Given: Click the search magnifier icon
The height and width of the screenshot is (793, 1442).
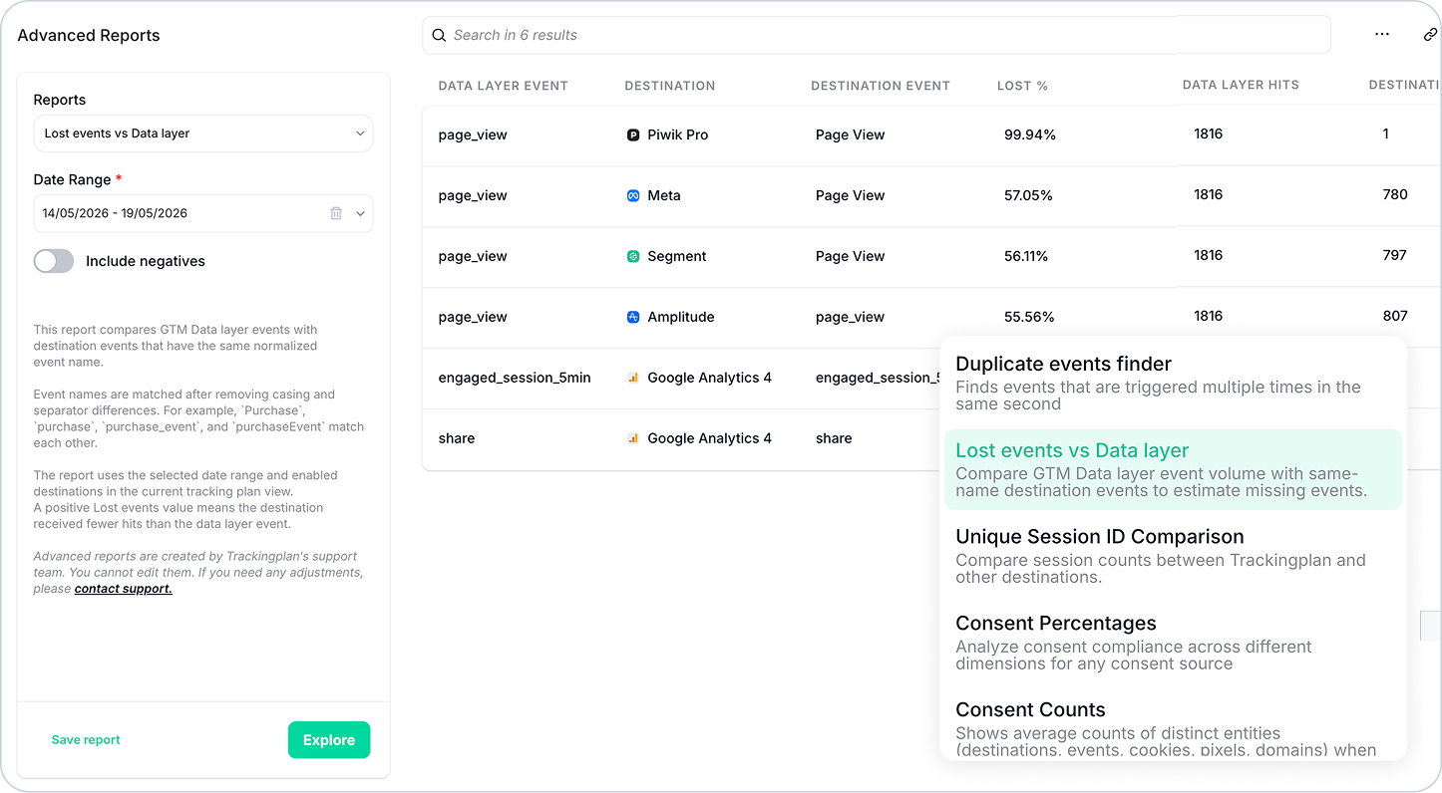Looking at the screenshot, I should pos(439,35).
